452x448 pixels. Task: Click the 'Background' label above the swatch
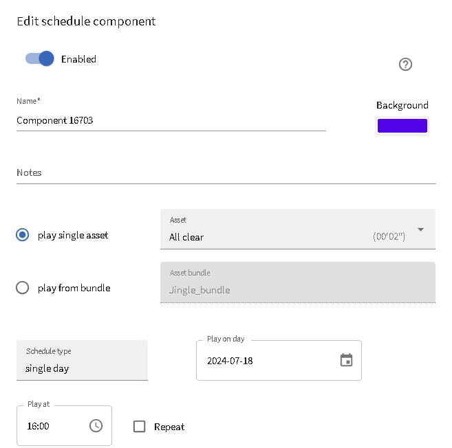tap(402, 105)
